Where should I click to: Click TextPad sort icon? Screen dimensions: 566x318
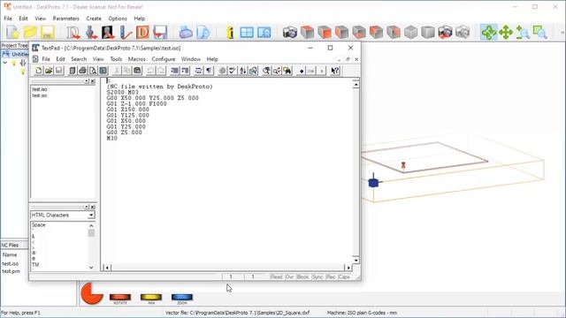click(243, 71)
